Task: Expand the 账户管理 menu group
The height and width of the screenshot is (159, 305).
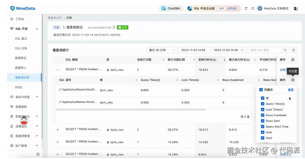Action: pyautogui.click(x=37, y=146)
